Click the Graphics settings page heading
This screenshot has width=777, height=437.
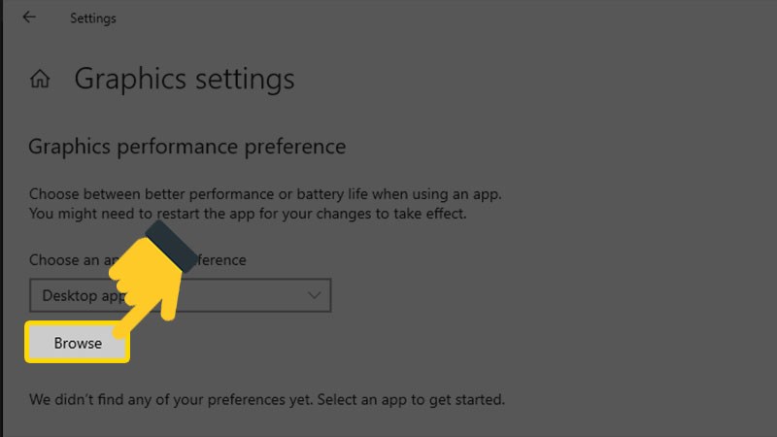tap(185, 79)
